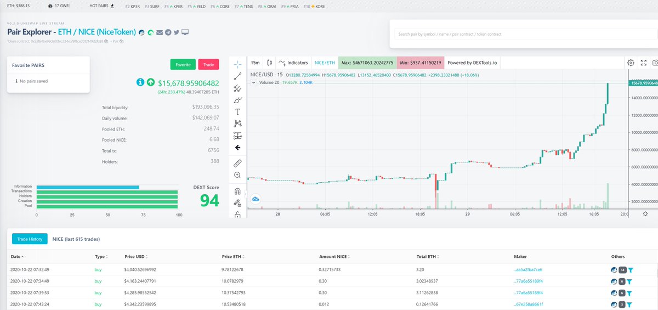Select the crosshair cursor tool

pyautogui.click(x=237, y=63)
